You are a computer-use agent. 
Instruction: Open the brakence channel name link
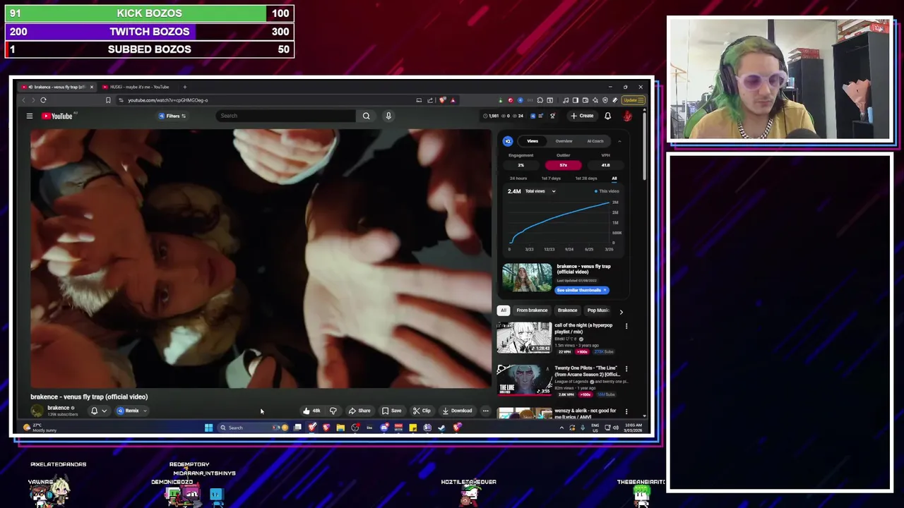[59, 408]
